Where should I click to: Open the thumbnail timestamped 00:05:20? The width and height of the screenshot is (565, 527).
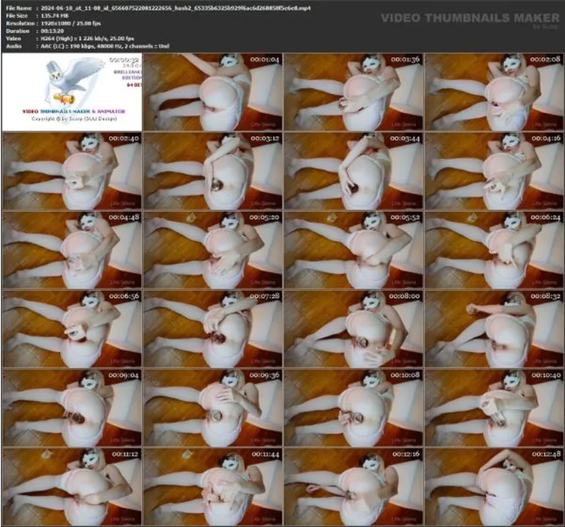pos(213,250)
